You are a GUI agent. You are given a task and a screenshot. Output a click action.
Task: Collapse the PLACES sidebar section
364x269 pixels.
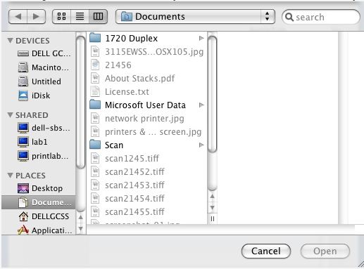(x=10, y=175)
